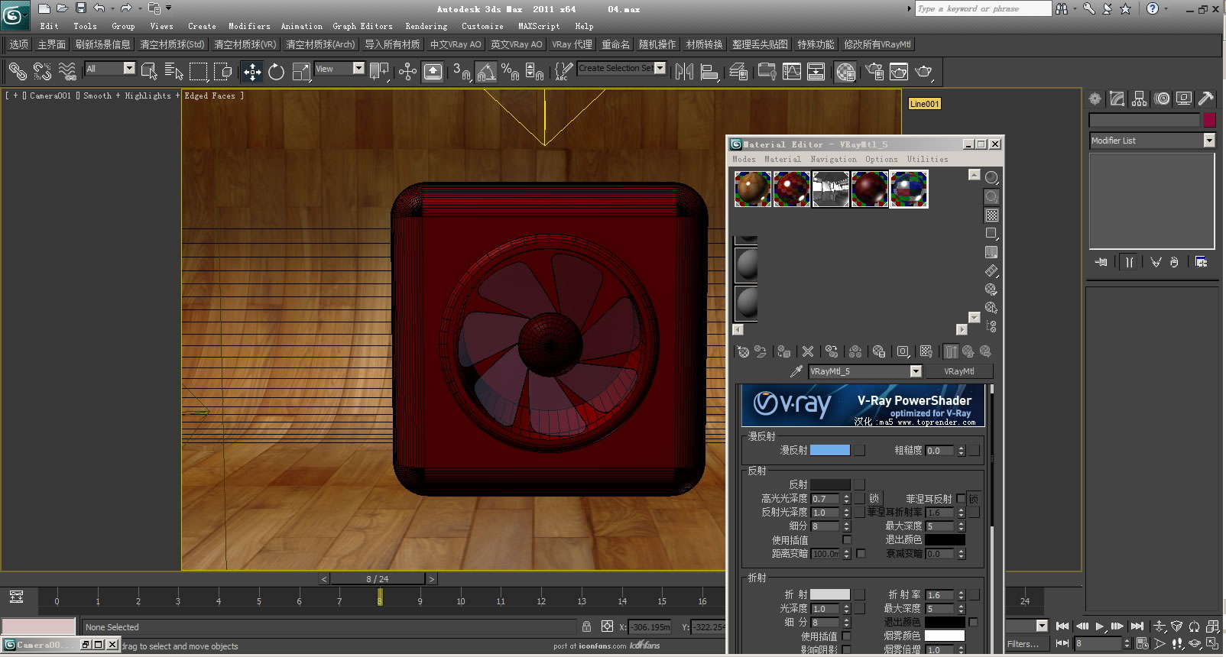Open the Curve Editor
Image resolution: width=1226 pixels, height=657 pixels.
click(x=792, y=72)
